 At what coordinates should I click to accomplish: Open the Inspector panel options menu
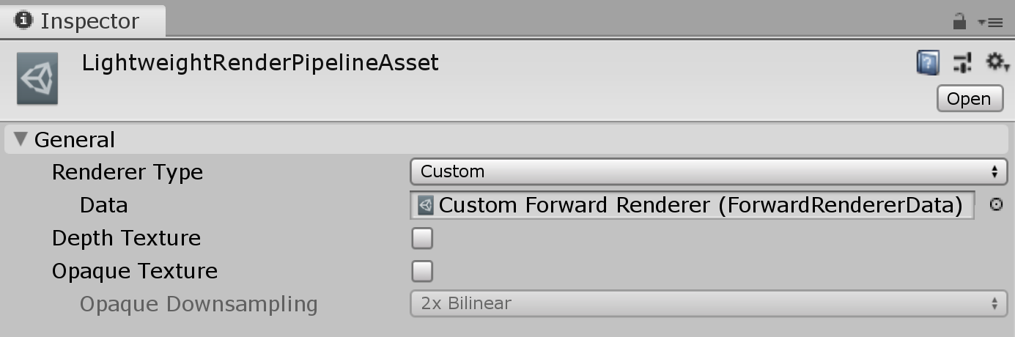[x=990, y=23]
